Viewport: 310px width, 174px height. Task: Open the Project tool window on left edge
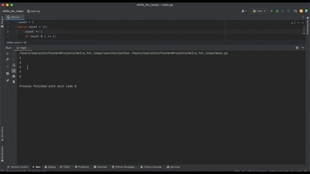[x=2, y=21]
